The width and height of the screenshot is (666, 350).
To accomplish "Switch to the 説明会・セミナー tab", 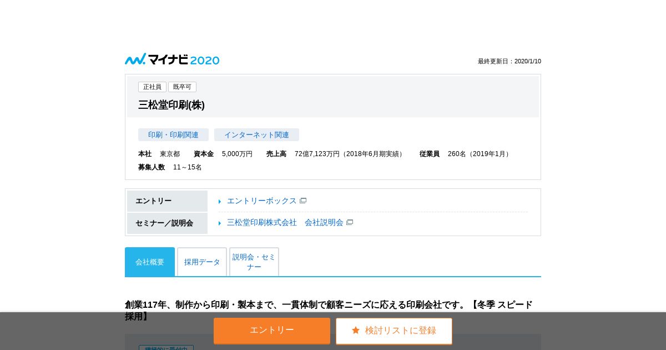I will [254, 262].
